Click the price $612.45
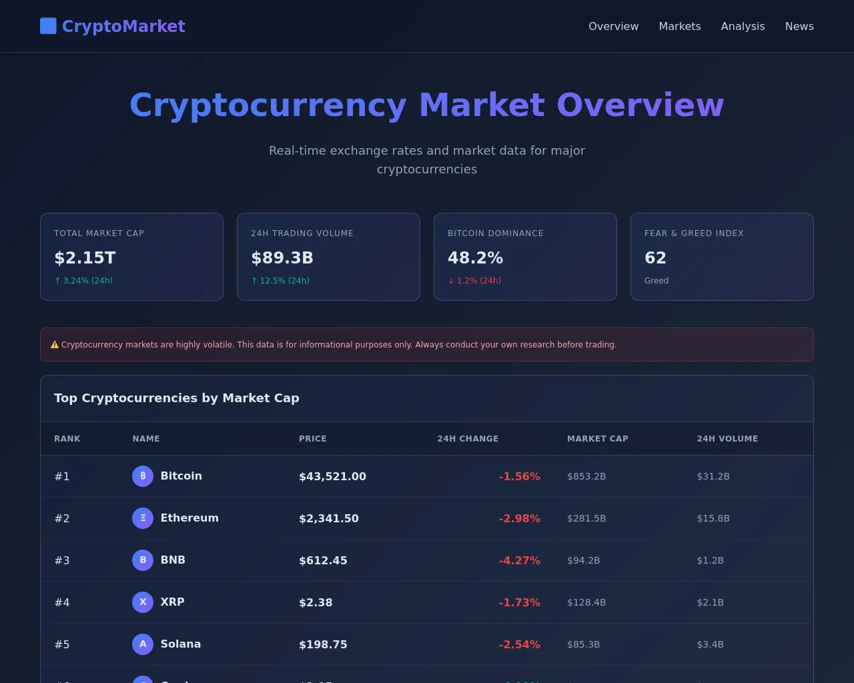854x683 pixels. pyautogui.click(x=323, y=560)
